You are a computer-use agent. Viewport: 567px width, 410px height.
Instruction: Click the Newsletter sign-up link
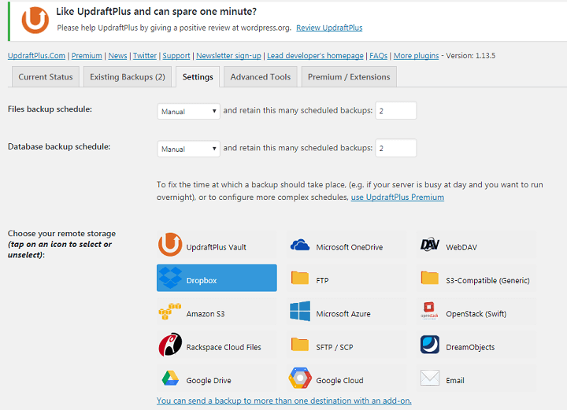pyautogui.click(x=228, y=56)
